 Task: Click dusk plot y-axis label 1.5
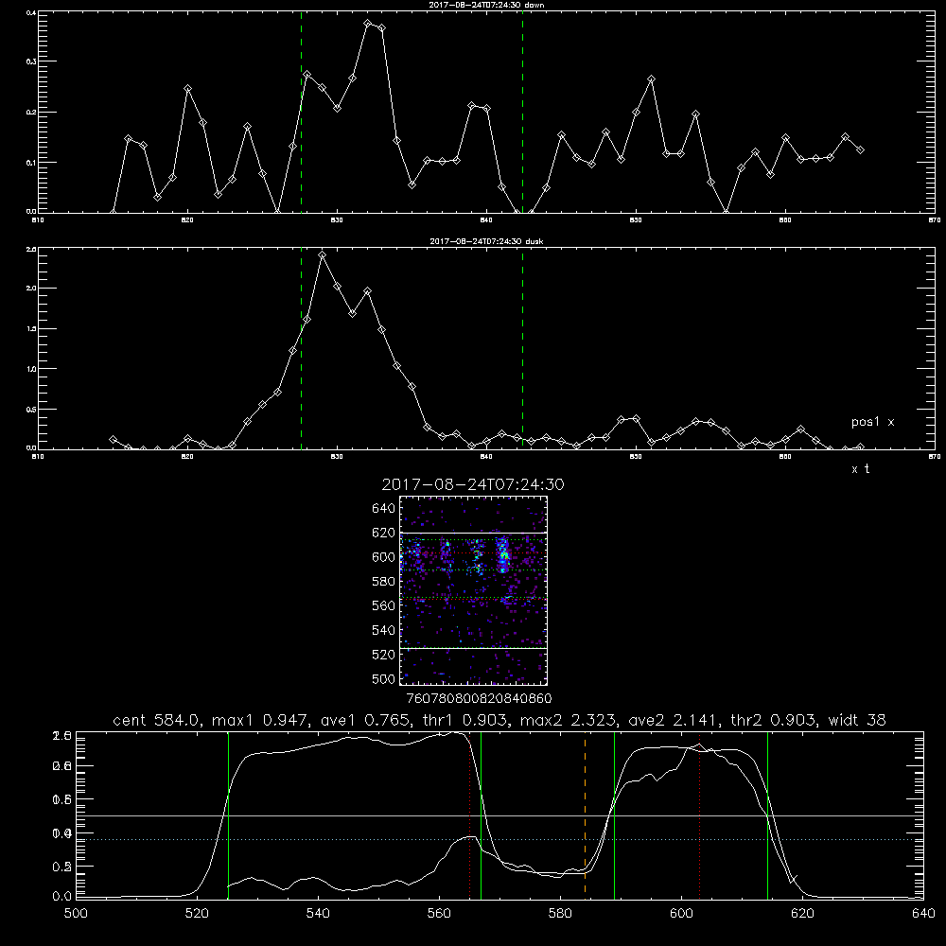click(32, 329)
